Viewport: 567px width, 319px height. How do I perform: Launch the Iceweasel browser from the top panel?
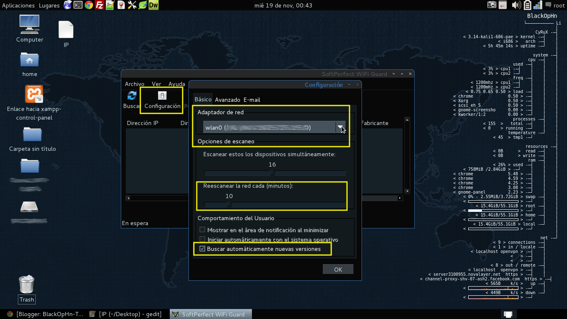point(68,5)
